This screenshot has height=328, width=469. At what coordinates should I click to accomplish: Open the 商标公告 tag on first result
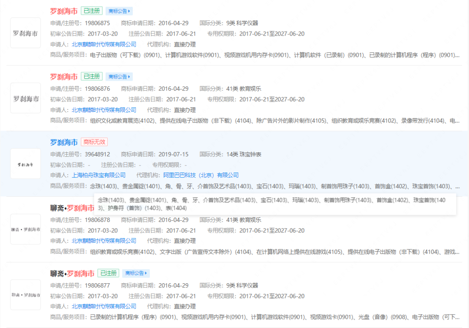[x=119, y=11]
